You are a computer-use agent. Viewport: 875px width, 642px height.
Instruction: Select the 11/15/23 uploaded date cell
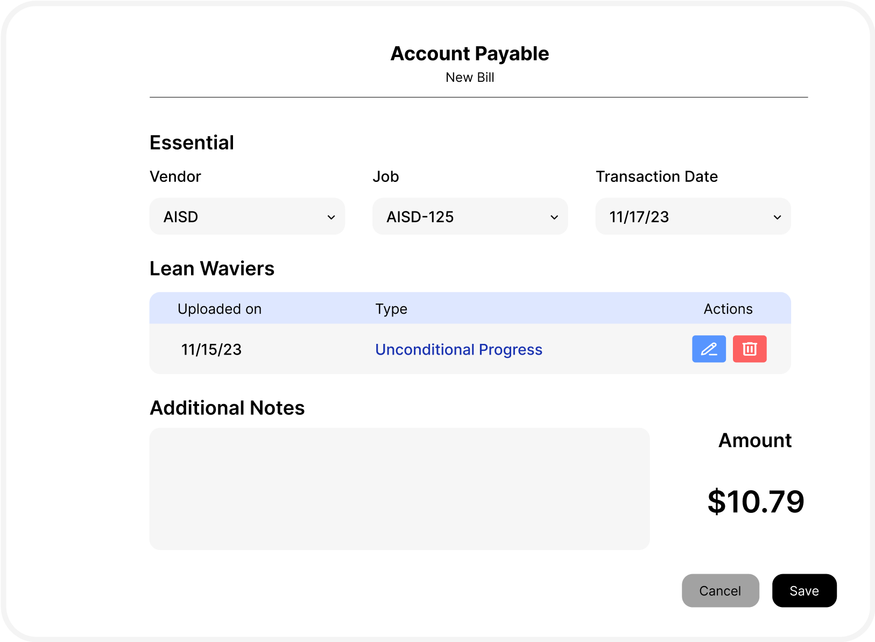211,350
